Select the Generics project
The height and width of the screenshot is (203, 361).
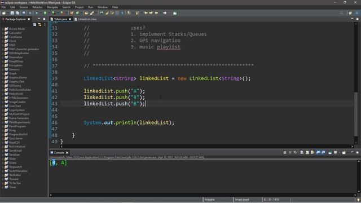14,69
